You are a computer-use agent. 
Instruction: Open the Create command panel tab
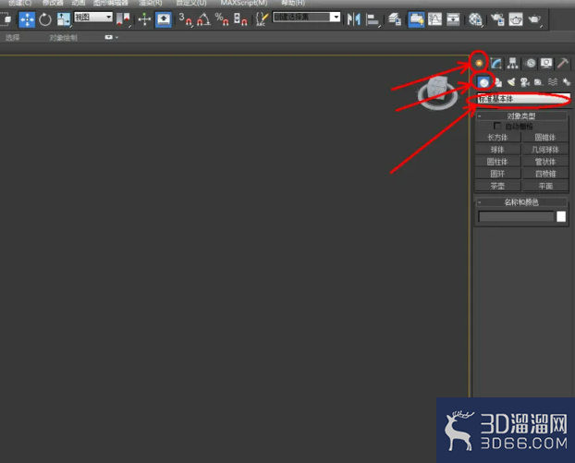479,63
